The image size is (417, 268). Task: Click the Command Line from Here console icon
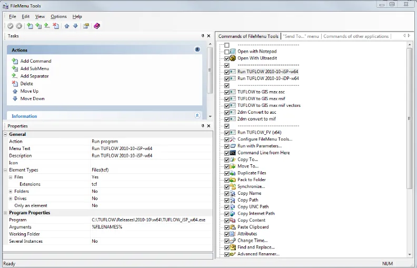click(x=233, y=153)
